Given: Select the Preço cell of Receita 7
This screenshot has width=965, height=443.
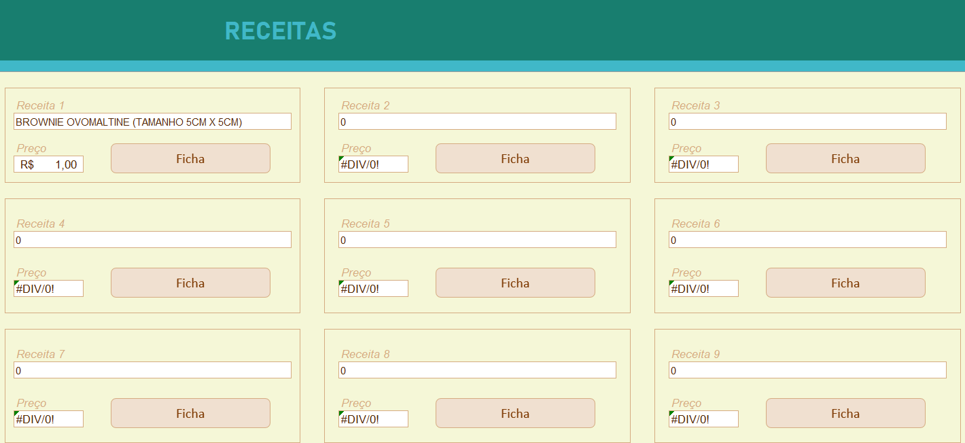Looking at the screenshot, I should pos(48,419).
